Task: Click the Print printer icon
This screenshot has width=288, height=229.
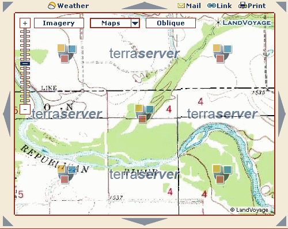Action: (242, 6)
